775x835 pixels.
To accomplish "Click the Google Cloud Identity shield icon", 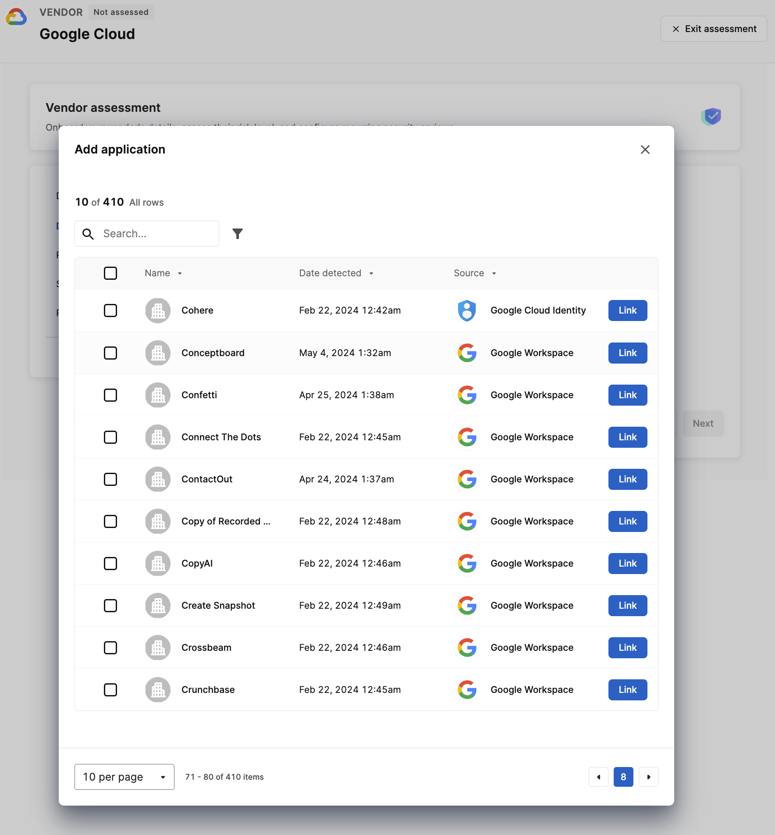I will tap(467, 310).
